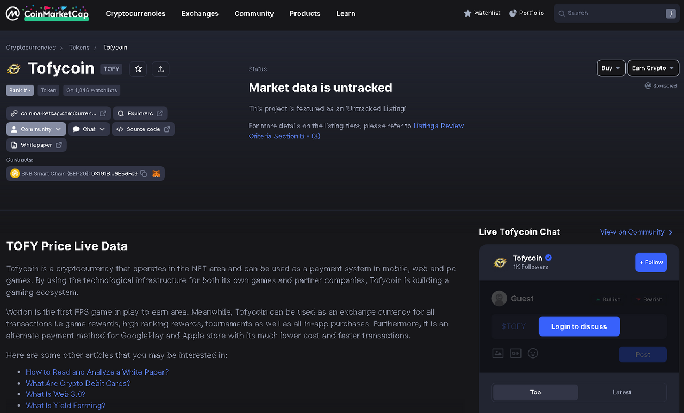Viewport: 684px width, 413px height.
Task: Open the Learn menu in the navbar
Action: (x=346, y=13)
